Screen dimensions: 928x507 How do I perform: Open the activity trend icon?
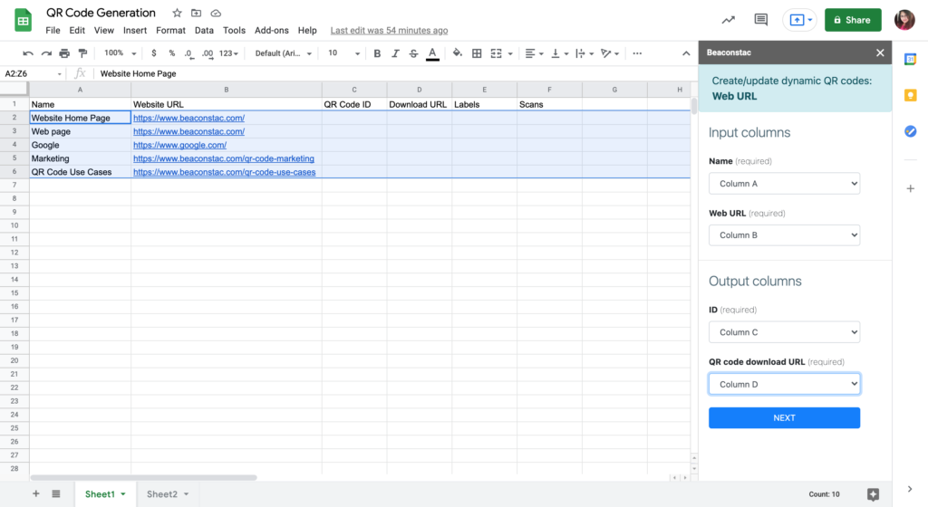728,20
